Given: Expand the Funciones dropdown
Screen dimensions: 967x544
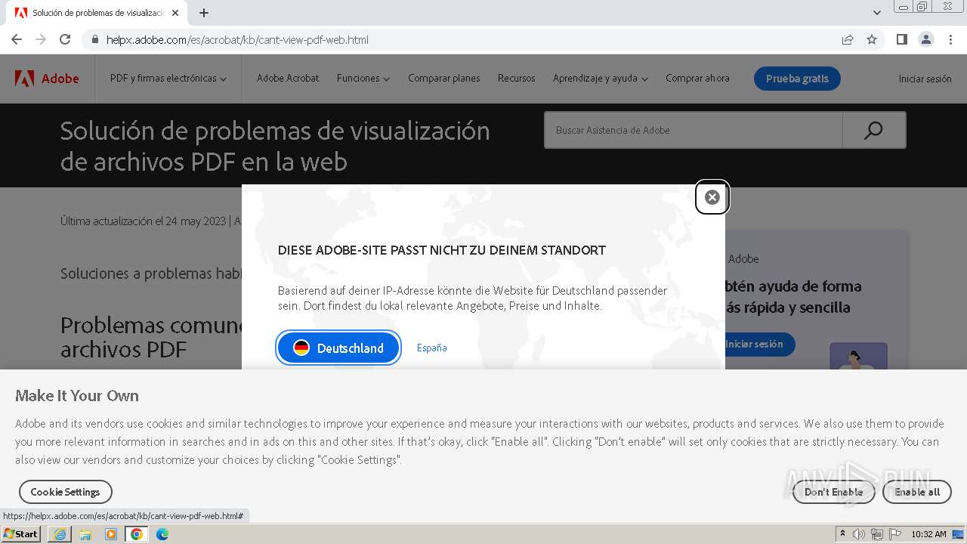Looking at the screenshot, I should click(x=363, y=79).
